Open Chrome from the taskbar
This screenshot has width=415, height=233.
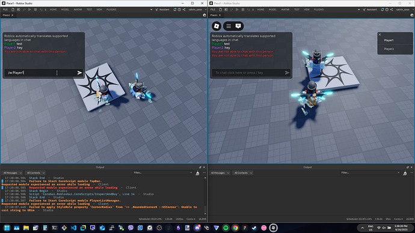[x=235, y=228]
